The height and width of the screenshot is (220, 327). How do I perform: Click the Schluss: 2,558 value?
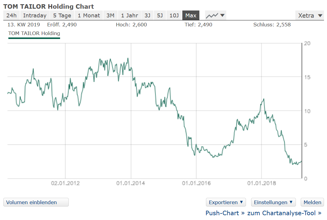[x=272, y=25]
